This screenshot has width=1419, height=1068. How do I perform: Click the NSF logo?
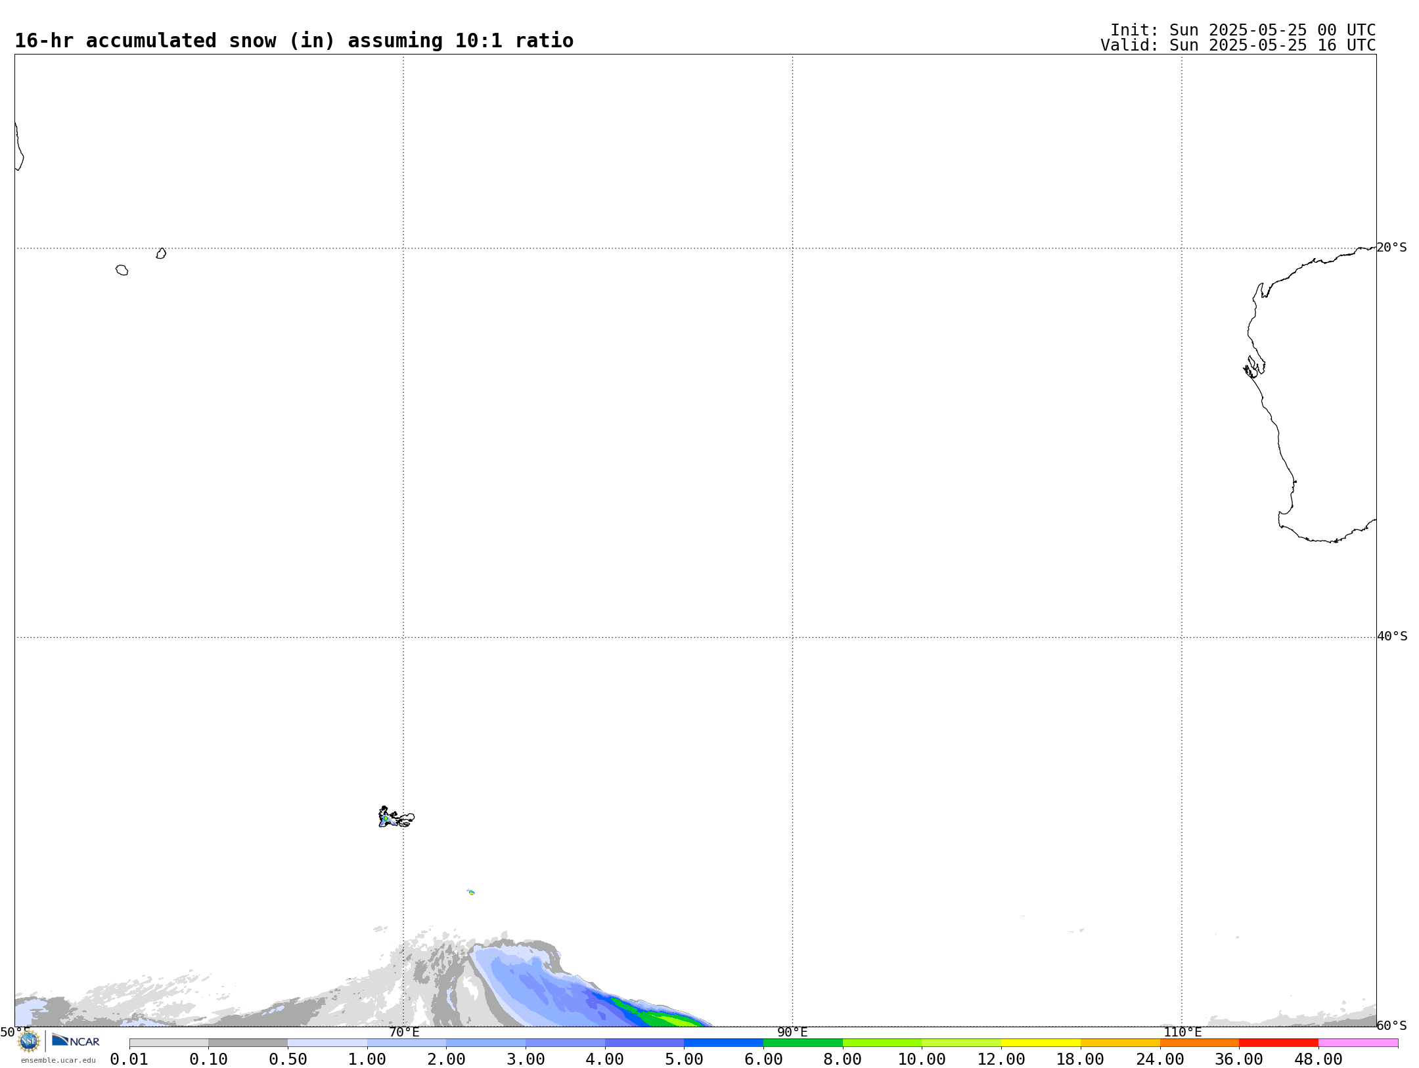(29, 1041)
